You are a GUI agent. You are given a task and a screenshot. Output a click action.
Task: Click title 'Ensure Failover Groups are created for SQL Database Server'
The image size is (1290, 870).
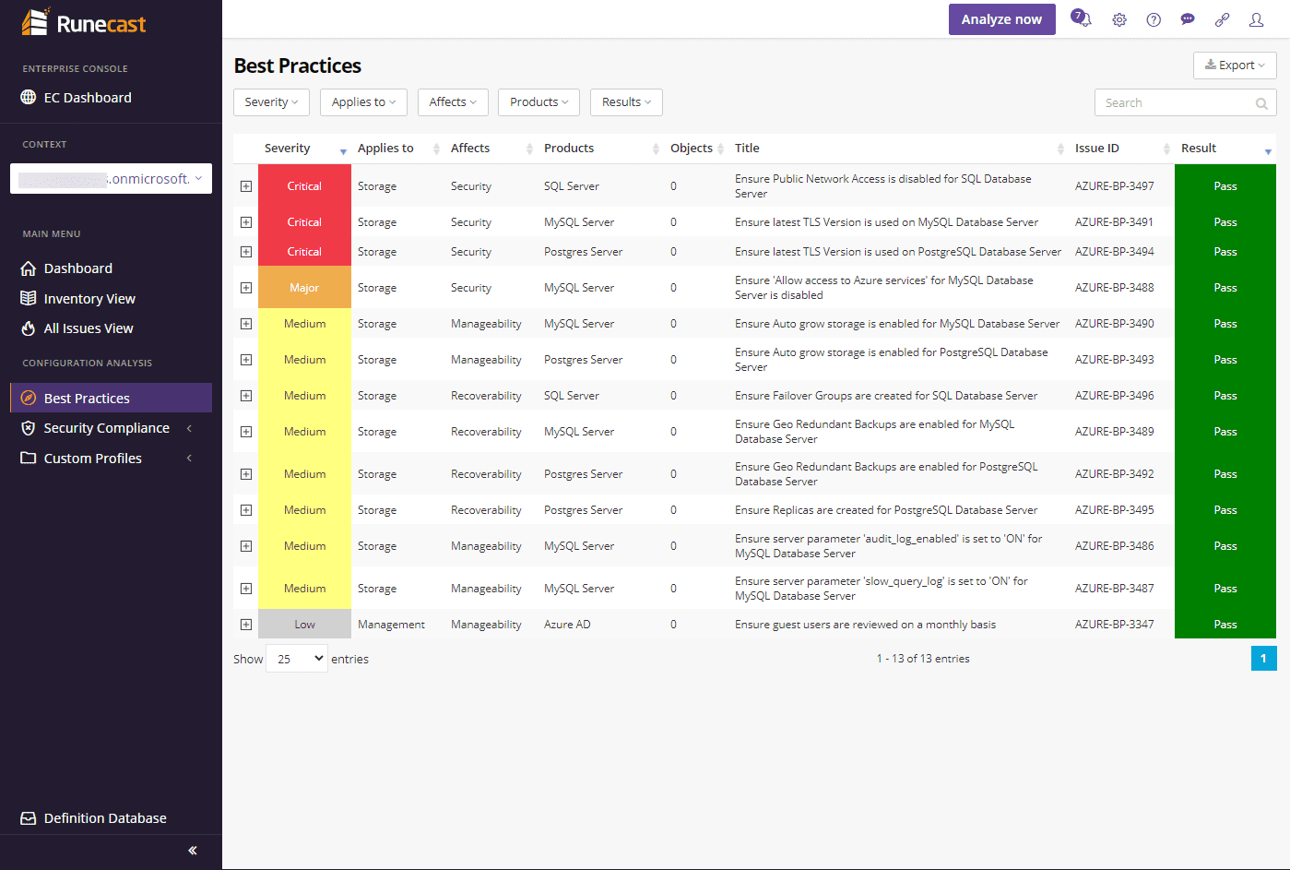[x=886, y=396]
